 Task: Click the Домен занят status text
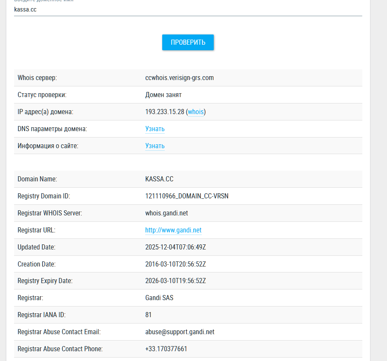point(163,95)
